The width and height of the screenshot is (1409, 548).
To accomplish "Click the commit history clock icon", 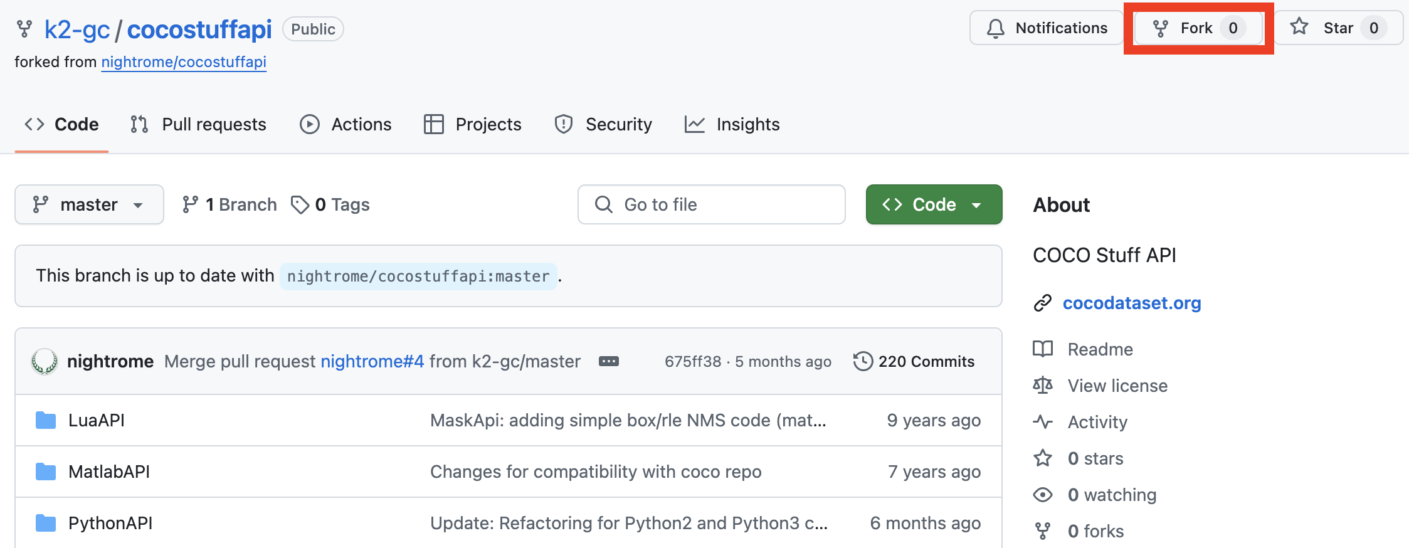I will (863, 361).
